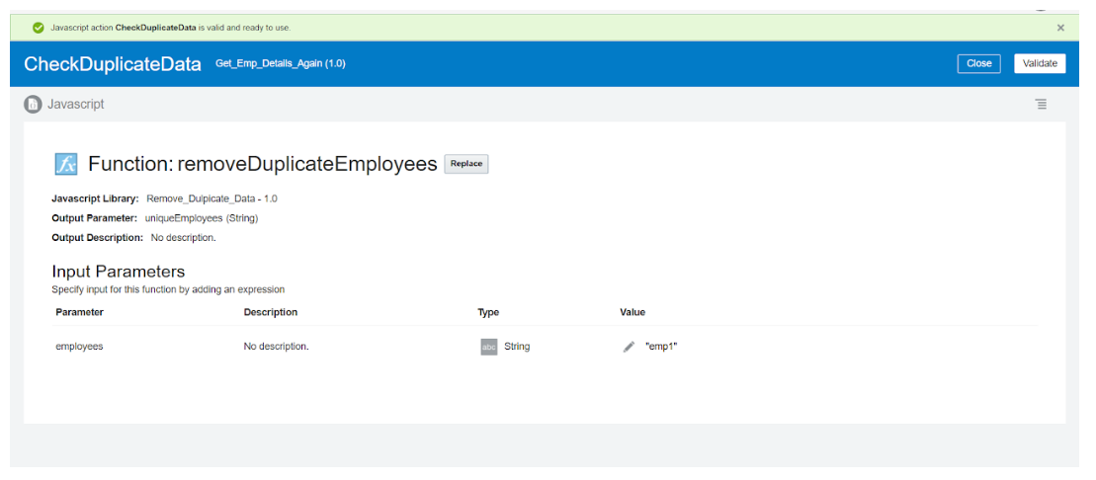
Task: Click the Parameter column header
Action: point(79,312)
